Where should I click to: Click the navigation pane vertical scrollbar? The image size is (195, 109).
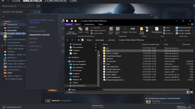pos(98,69)
